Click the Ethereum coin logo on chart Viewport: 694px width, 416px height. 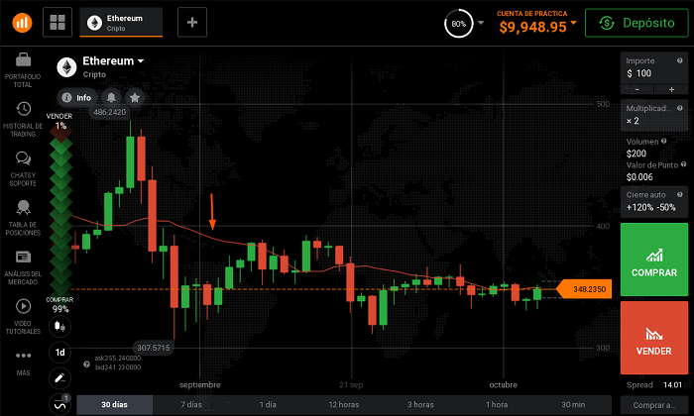pos(66,67)
